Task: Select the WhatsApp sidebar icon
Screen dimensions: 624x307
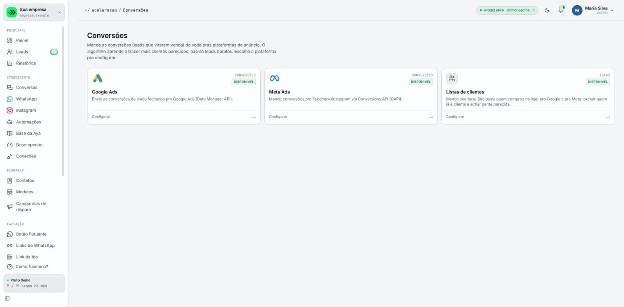Action: (x=10, y=99)
